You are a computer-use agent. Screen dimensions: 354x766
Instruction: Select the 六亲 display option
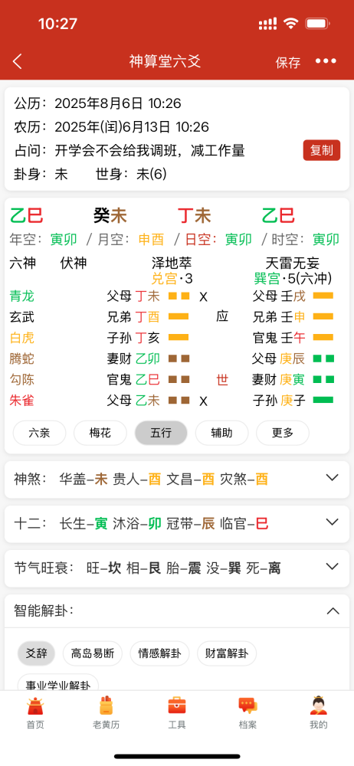40,433
